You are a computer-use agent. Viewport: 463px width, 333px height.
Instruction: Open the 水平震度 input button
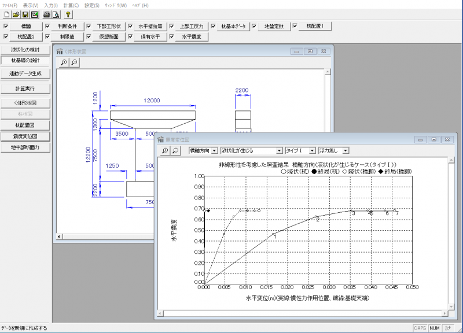click(x=192, y=36)
